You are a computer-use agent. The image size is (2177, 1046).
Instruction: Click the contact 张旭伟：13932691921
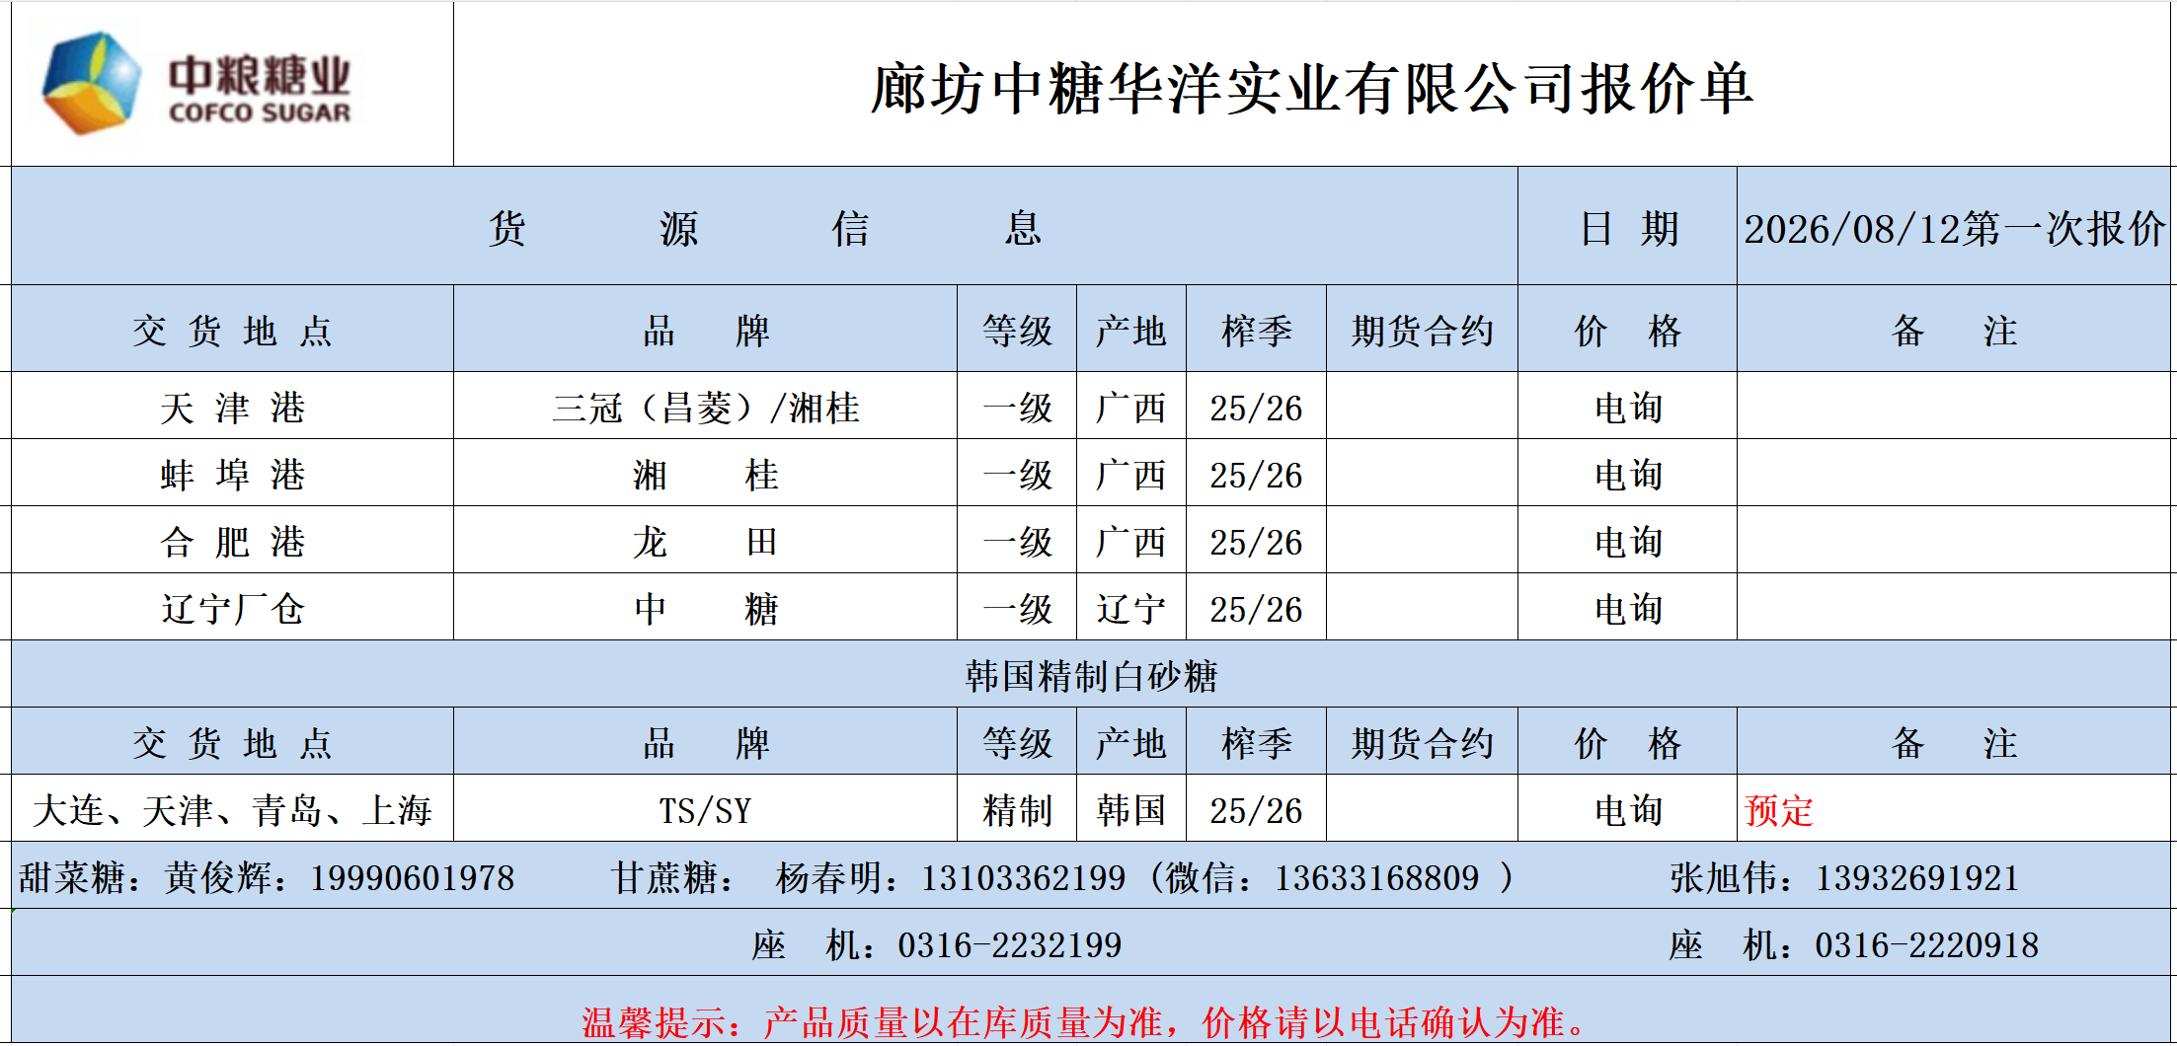[x=1844, y=878]
